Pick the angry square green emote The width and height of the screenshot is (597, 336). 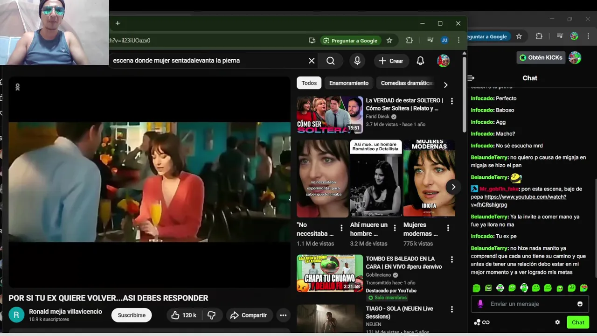pos(488,288)
